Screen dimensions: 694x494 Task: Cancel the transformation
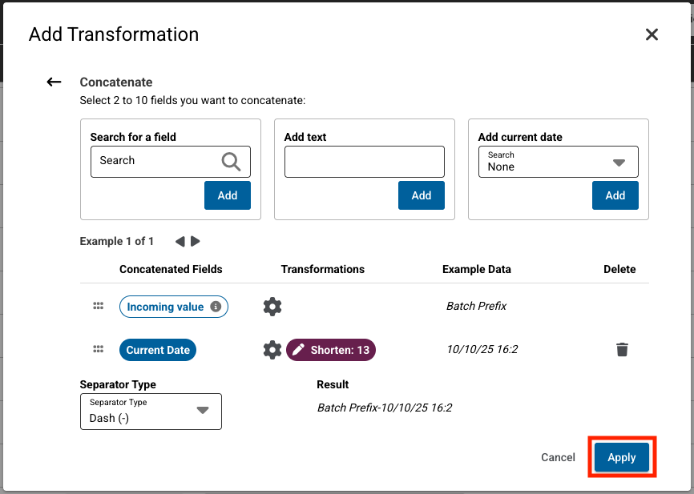coord(558,457)
